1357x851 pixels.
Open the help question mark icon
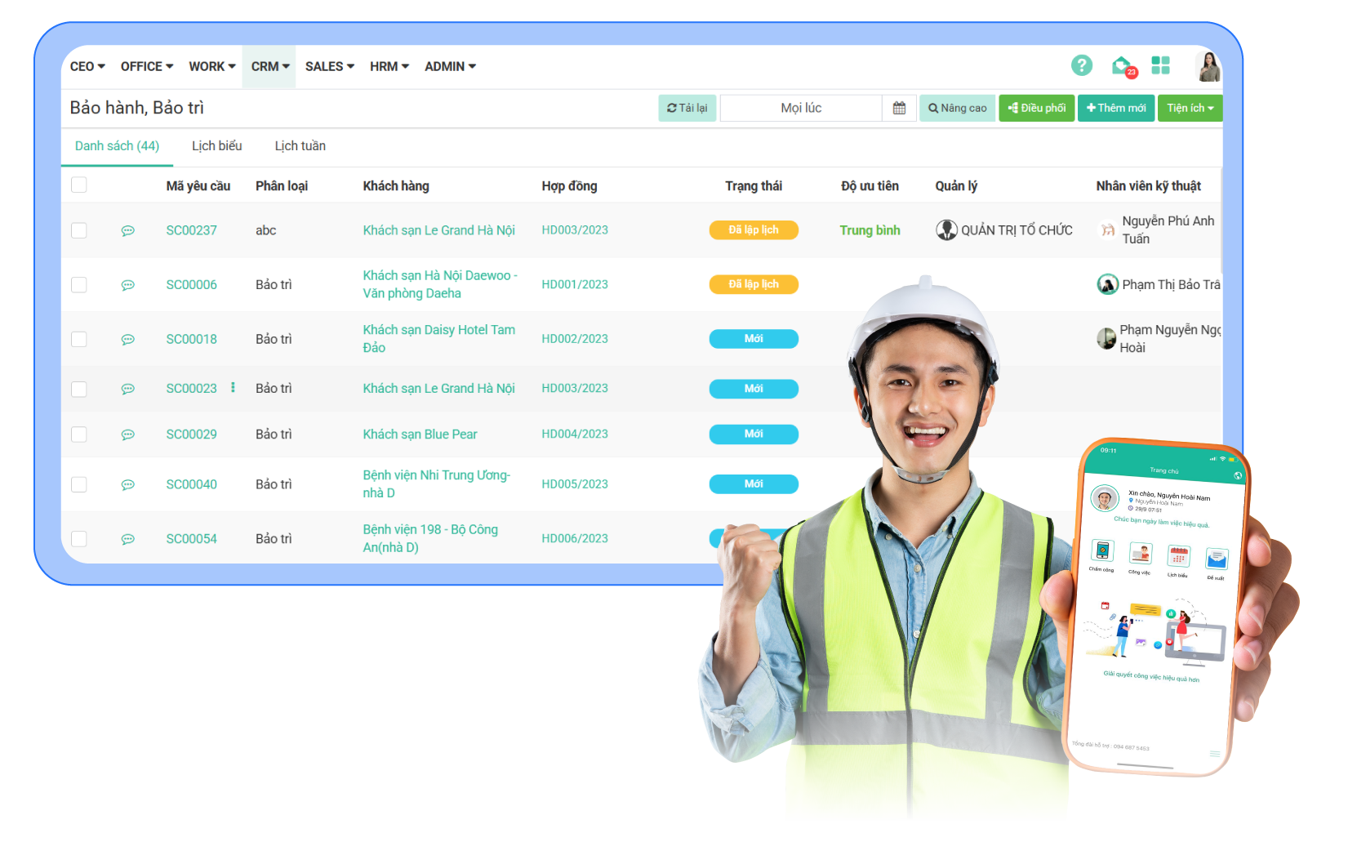[1081, 65]
